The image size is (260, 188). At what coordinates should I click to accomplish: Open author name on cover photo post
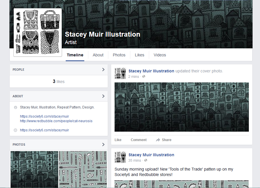[151, 71]
